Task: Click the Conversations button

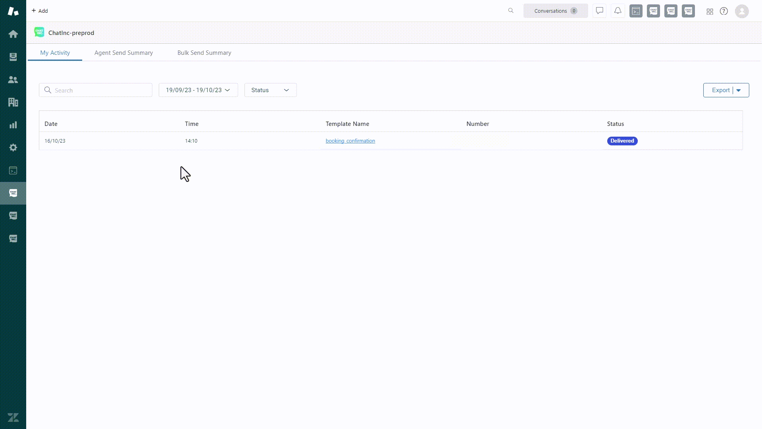Action: [555, 11]
